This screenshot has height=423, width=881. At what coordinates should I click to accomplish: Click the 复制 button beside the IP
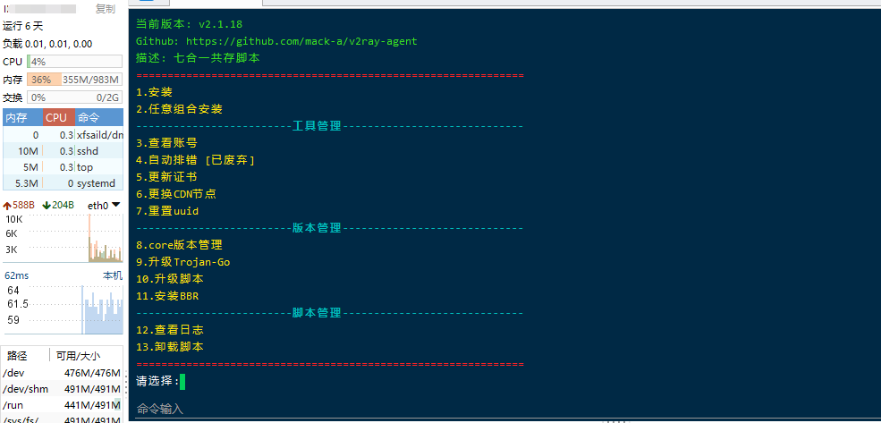(105, 9)
